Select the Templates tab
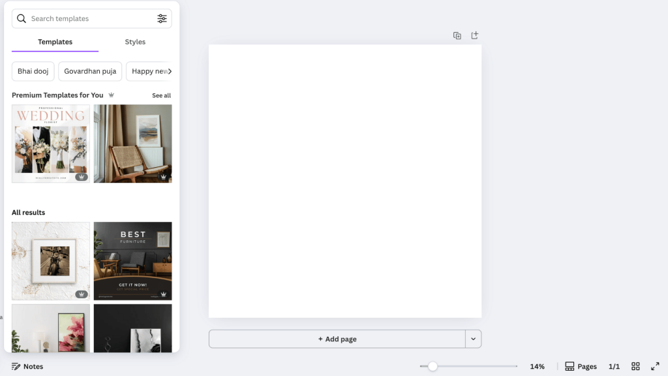Screen dimensions: 668x376 pos(55,41)
